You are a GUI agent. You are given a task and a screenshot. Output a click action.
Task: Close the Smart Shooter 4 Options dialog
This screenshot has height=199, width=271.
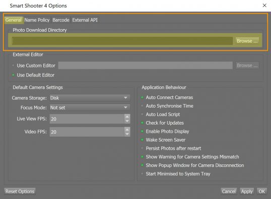click(x=264, y=6)
